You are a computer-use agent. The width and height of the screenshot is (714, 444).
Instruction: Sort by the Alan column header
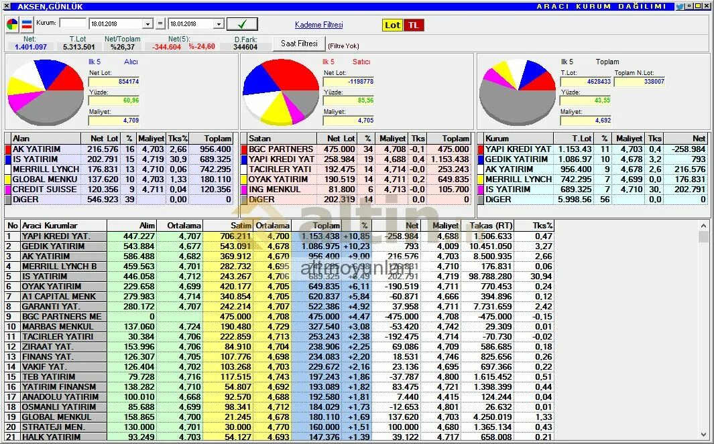click(46, 139)
